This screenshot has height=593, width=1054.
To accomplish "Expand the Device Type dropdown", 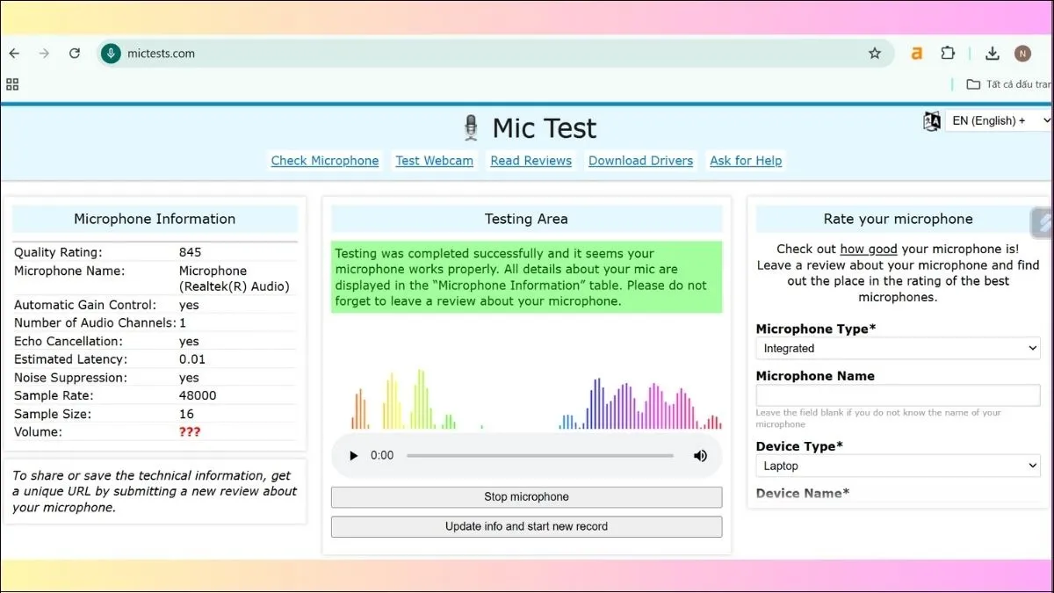I will click(898, 466).
